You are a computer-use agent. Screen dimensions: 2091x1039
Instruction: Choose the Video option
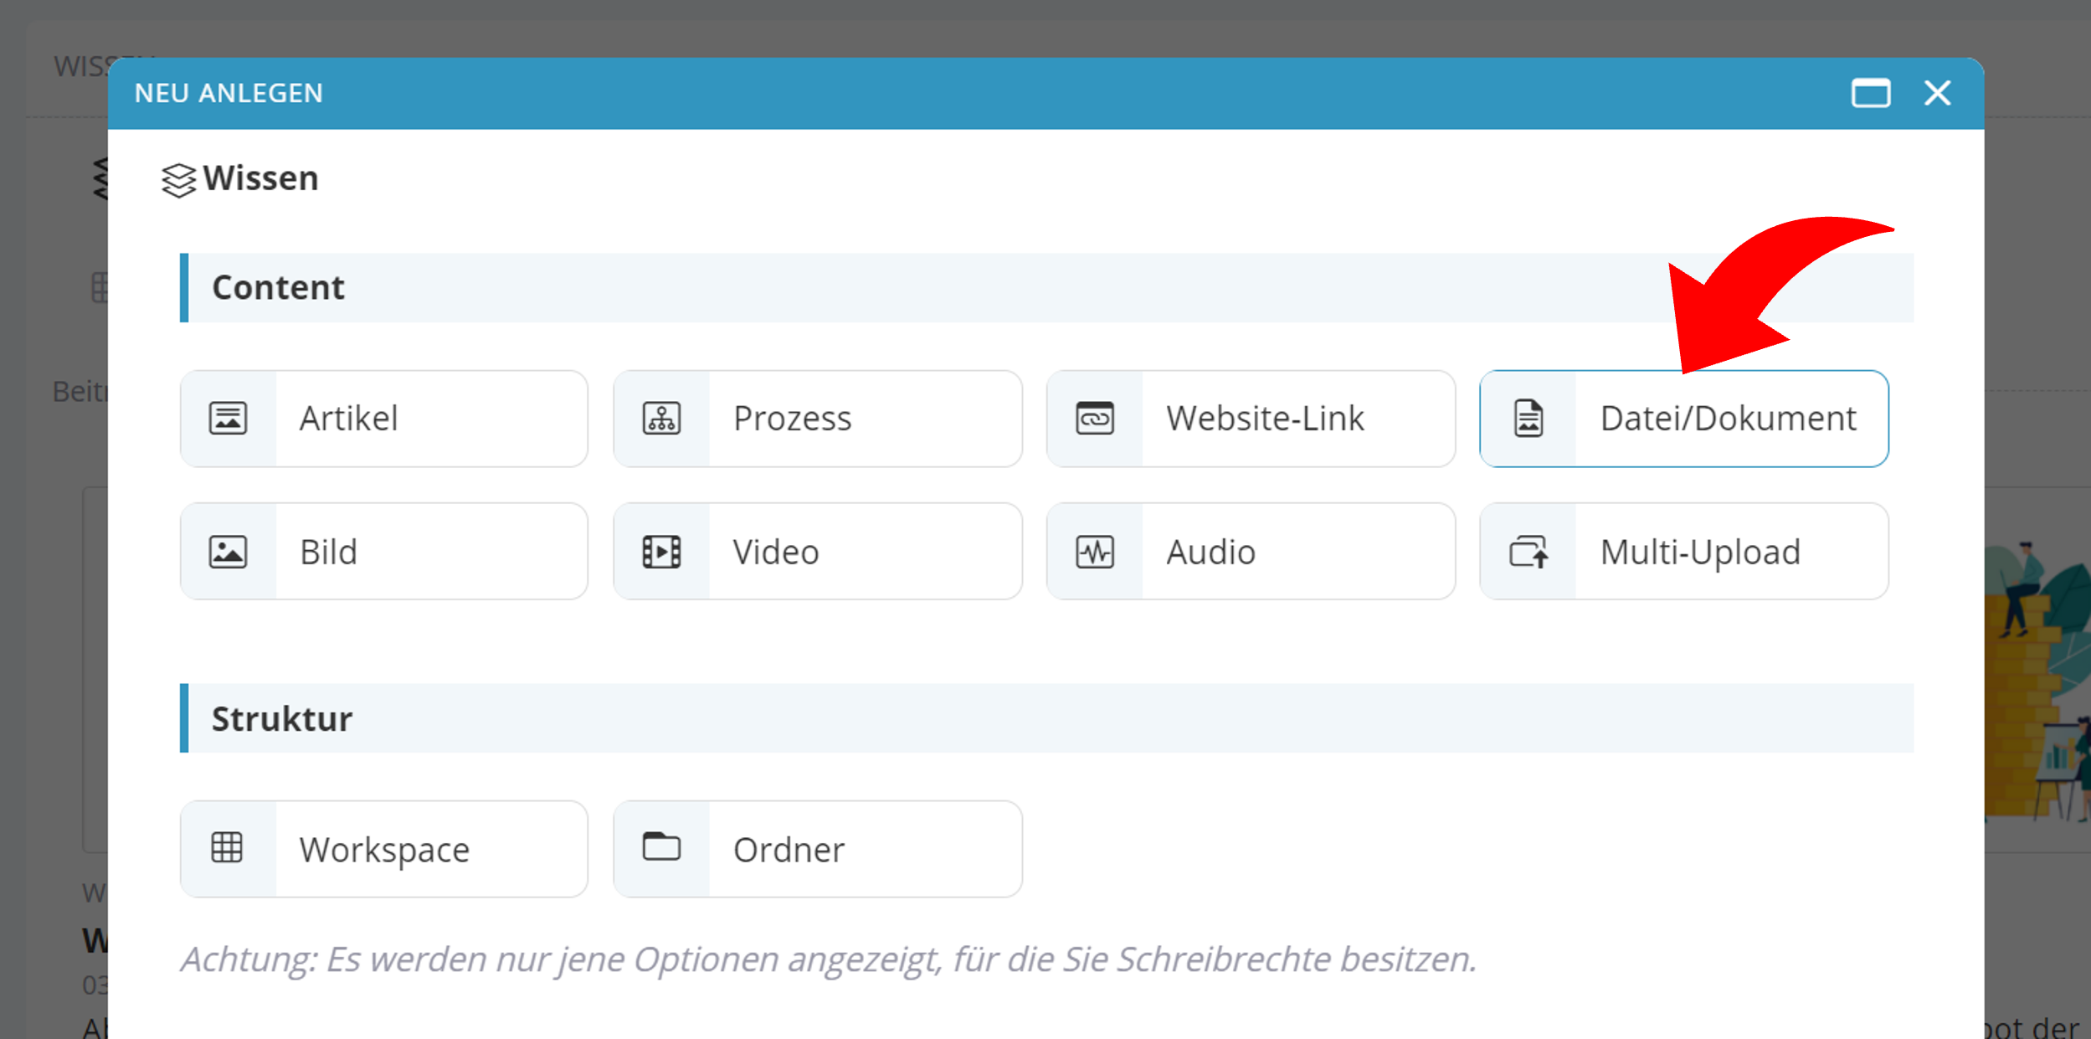coord(818,551)
